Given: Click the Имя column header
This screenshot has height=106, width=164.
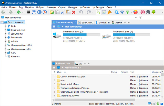Looking at the screenshot, I should (59, 72).
